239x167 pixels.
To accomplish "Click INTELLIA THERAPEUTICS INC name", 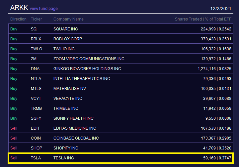I will point(82,79).
